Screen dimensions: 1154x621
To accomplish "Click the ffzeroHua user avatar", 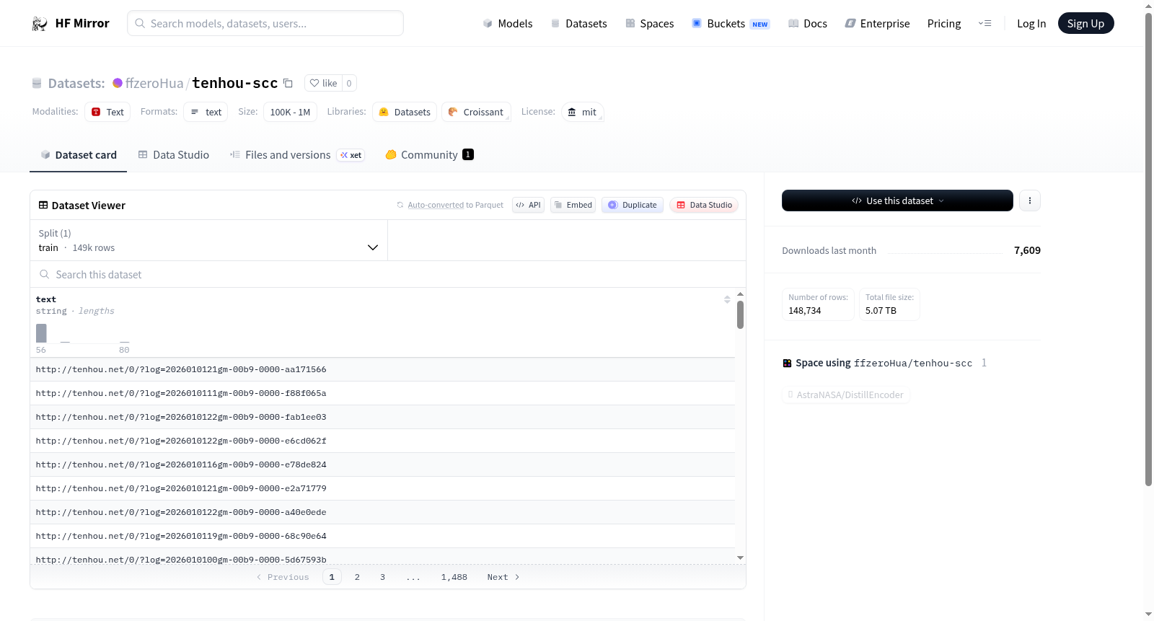I will (x=118, y=83).
